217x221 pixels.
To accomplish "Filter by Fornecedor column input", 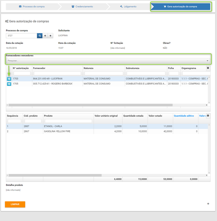I will pos(57,73).
